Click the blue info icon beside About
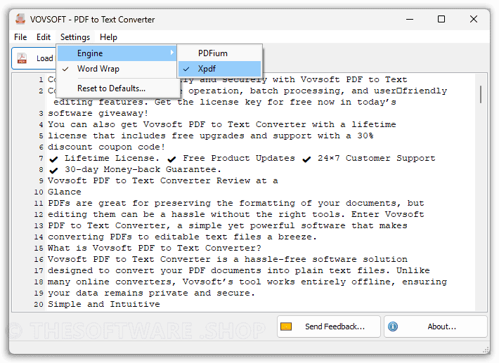This screenshot has width=499, height=363. [x=393, y=326]
